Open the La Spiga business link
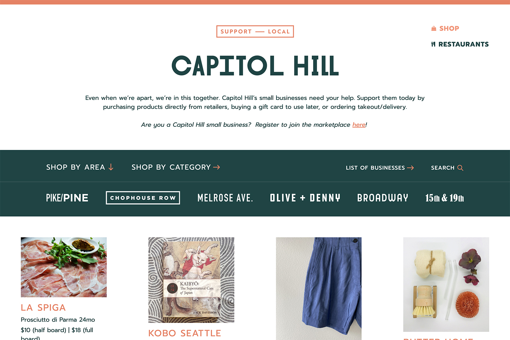Image resolution: width=510 pixels, height=340 pixels. (x=43, y=308)
